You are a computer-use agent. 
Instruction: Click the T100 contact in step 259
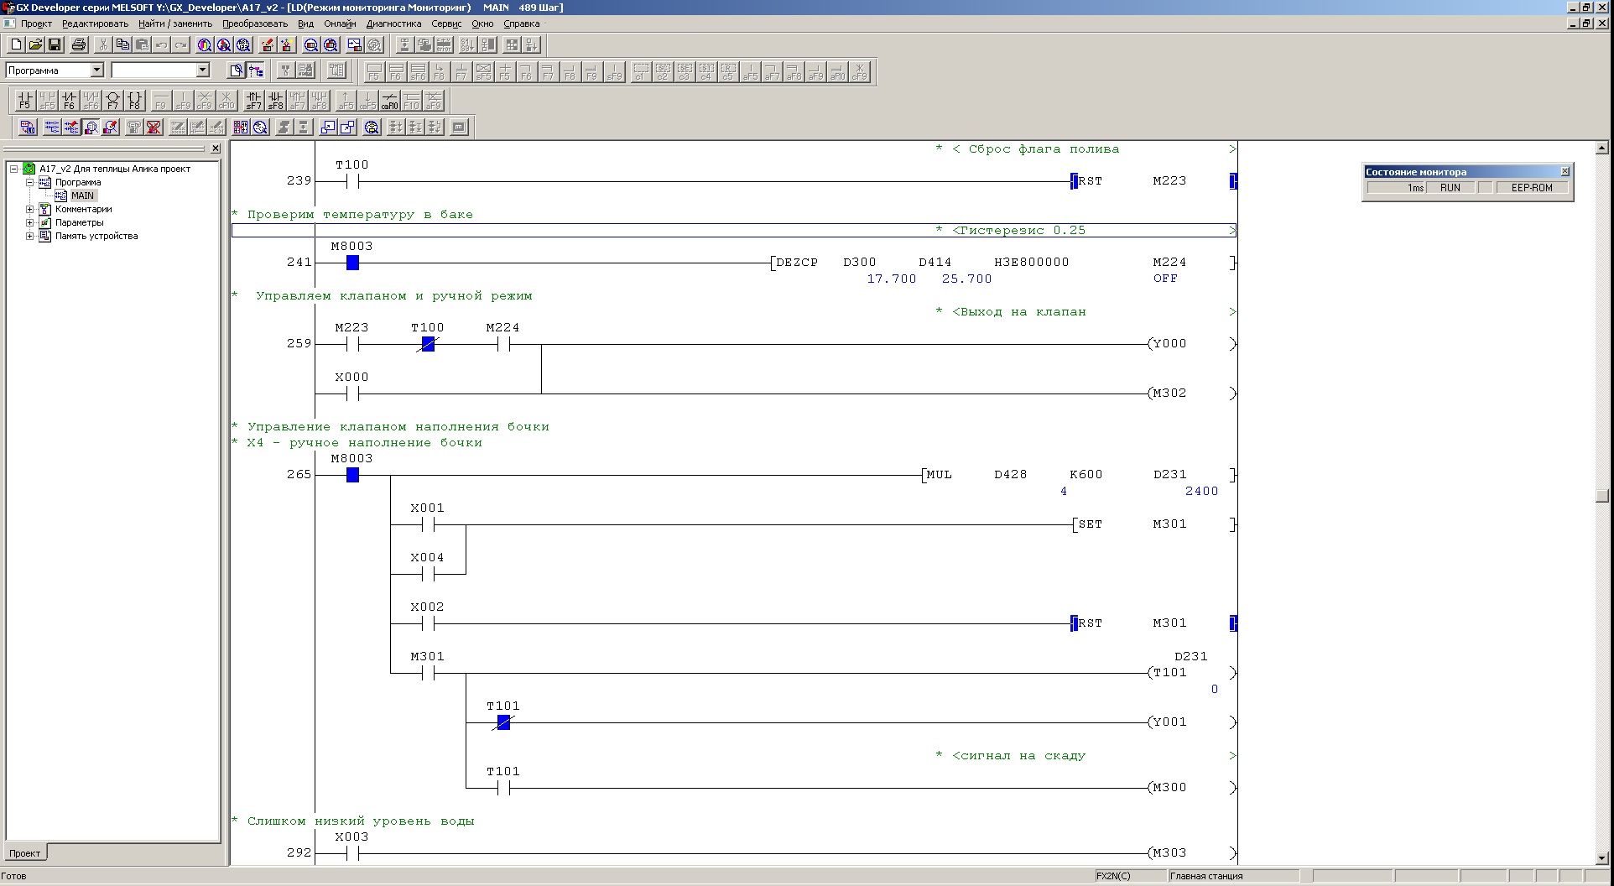tap(428, 344)
